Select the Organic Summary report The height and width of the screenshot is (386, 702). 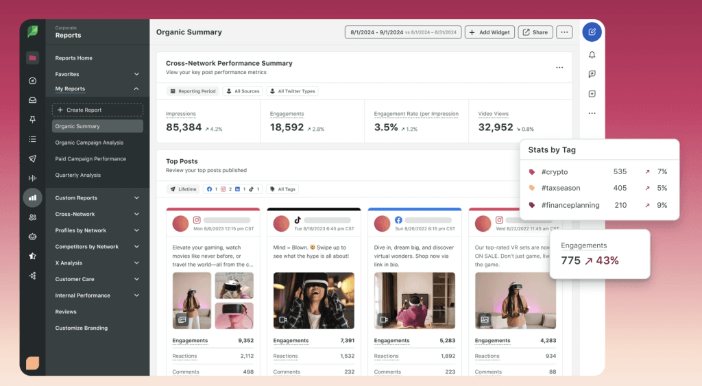[x=97, y=126]
